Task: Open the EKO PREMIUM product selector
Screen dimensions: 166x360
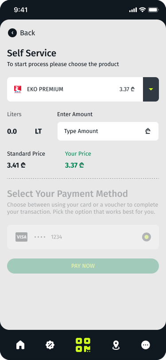Action: pyautogui.click(x=75, y=89)
